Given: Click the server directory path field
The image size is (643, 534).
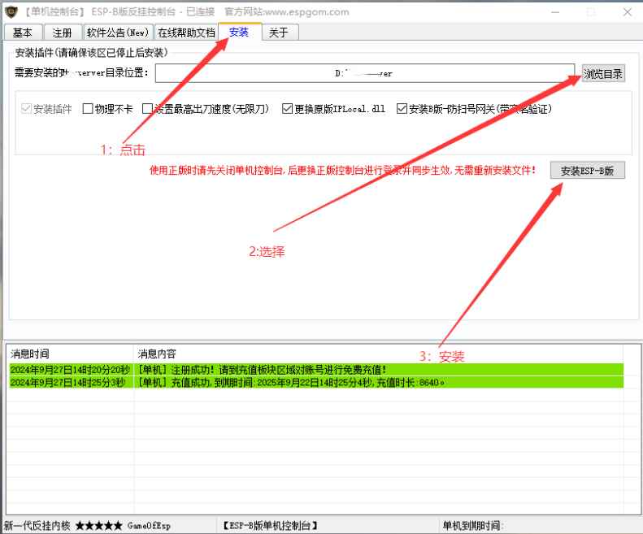Looking at the screenshot, I should coord(364,73).
